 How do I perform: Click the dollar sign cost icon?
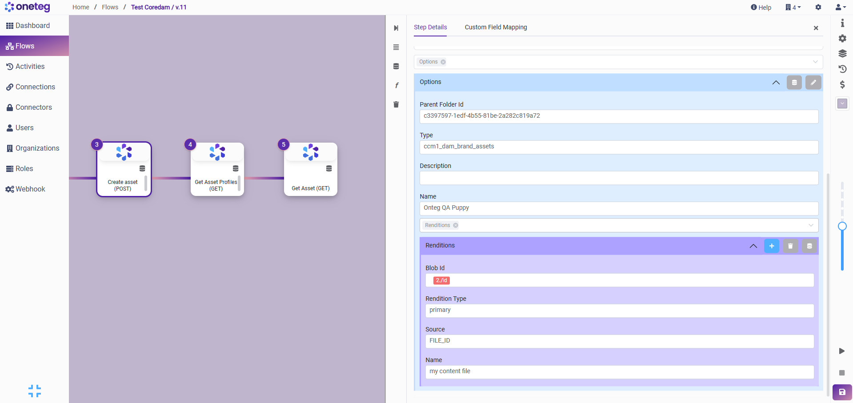(842, 84)
